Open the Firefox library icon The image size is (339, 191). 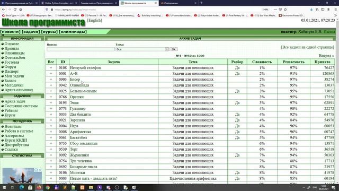pos(317,10)
